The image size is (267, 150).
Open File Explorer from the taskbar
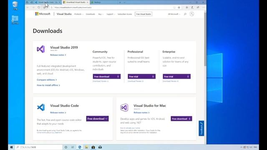(86, 147)
